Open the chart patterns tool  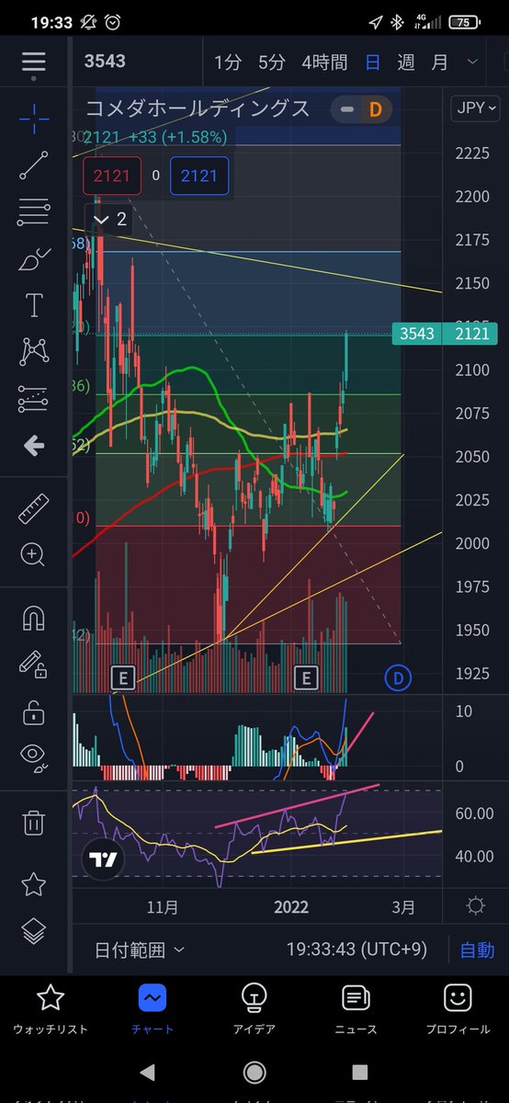[34, 351]
